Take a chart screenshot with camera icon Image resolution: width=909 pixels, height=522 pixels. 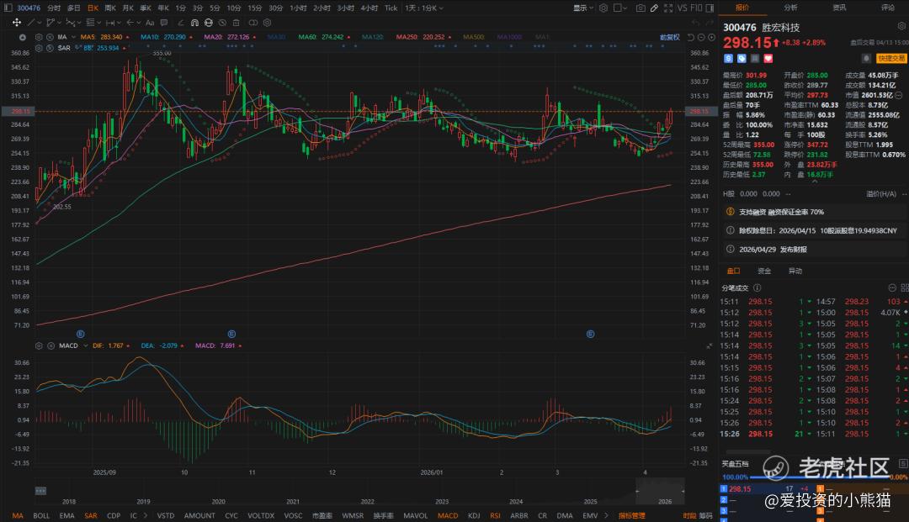[641, 8]
